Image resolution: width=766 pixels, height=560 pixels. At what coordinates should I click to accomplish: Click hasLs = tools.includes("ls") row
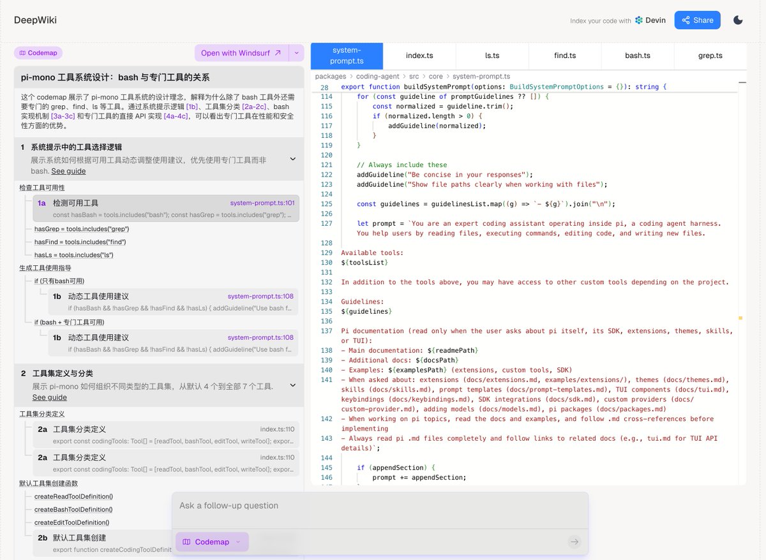(73, 255)
